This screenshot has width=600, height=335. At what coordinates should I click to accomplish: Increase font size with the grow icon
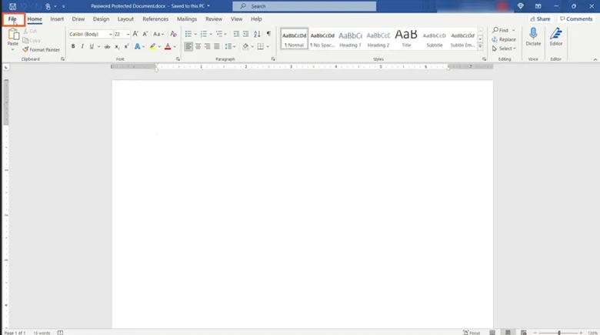[135, 34]
